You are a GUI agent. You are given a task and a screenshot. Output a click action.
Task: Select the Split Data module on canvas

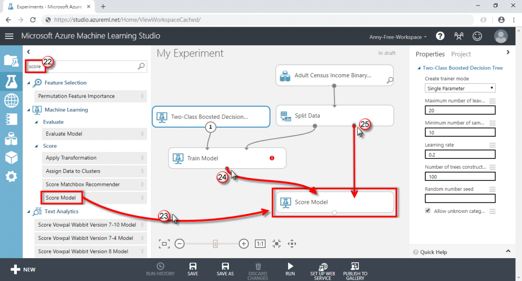click(x=334, y=115)
